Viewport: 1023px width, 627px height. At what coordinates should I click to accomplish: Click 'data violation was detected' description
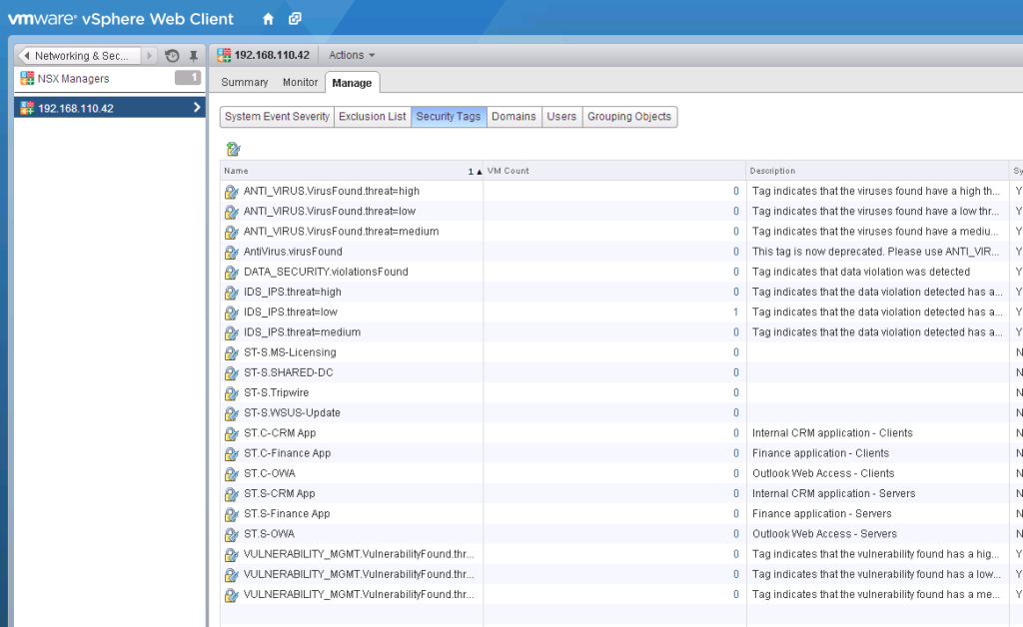coord(861,272)
